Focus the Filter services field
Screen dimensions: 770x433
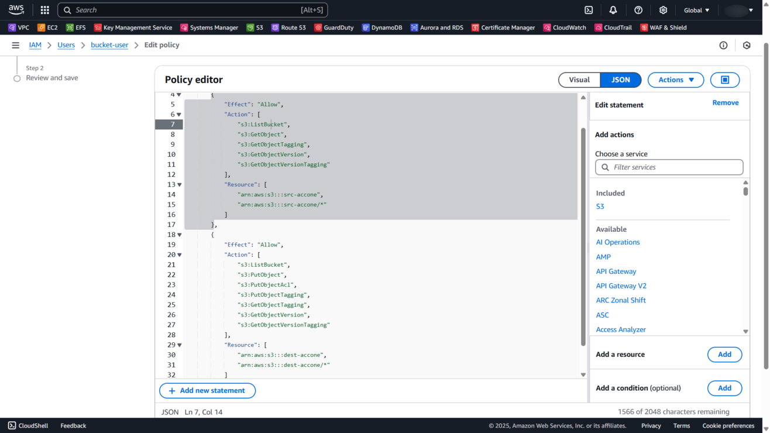pyautogui.click(x=669, y=167)
